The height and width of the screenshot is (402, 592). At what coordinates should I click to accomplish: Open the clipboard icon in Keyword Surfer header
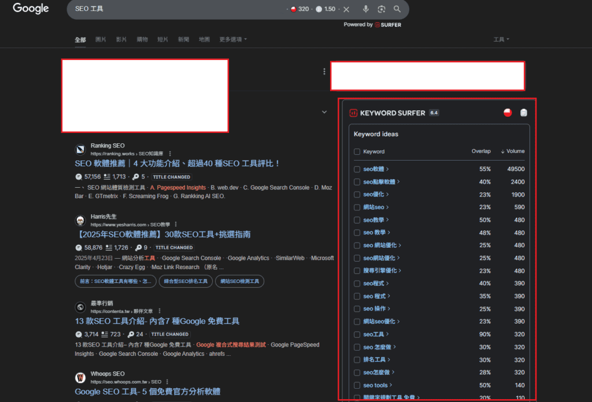tap(524, 113)
